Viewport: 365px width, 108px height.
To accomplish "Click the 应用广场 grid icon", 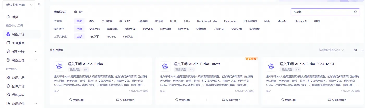I will (8, 78).
